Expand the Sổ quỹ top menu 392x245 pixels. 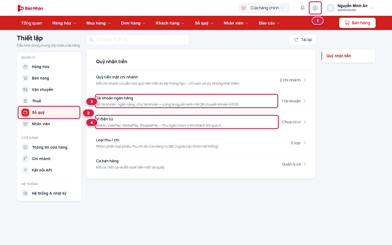[x=204, y=23]
